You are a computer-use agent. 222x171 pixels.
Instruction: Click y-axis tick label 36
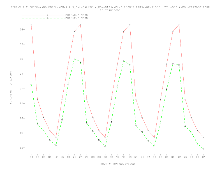22,30
